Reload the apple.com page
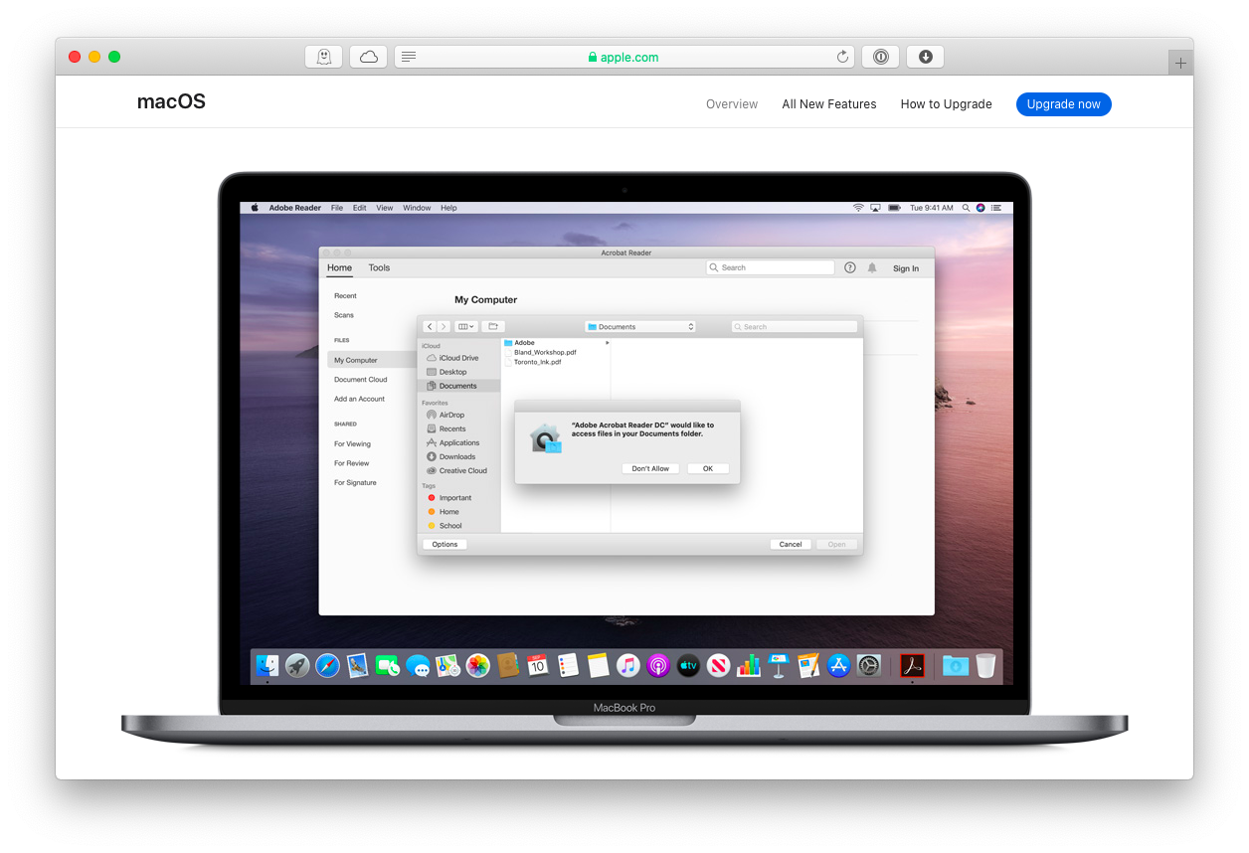 pyautogui.click(x=842, y=57)
